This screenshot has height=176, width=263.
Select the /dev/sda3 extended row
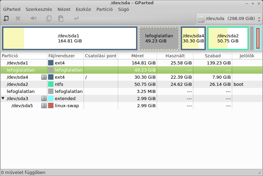tap(131, 98)
